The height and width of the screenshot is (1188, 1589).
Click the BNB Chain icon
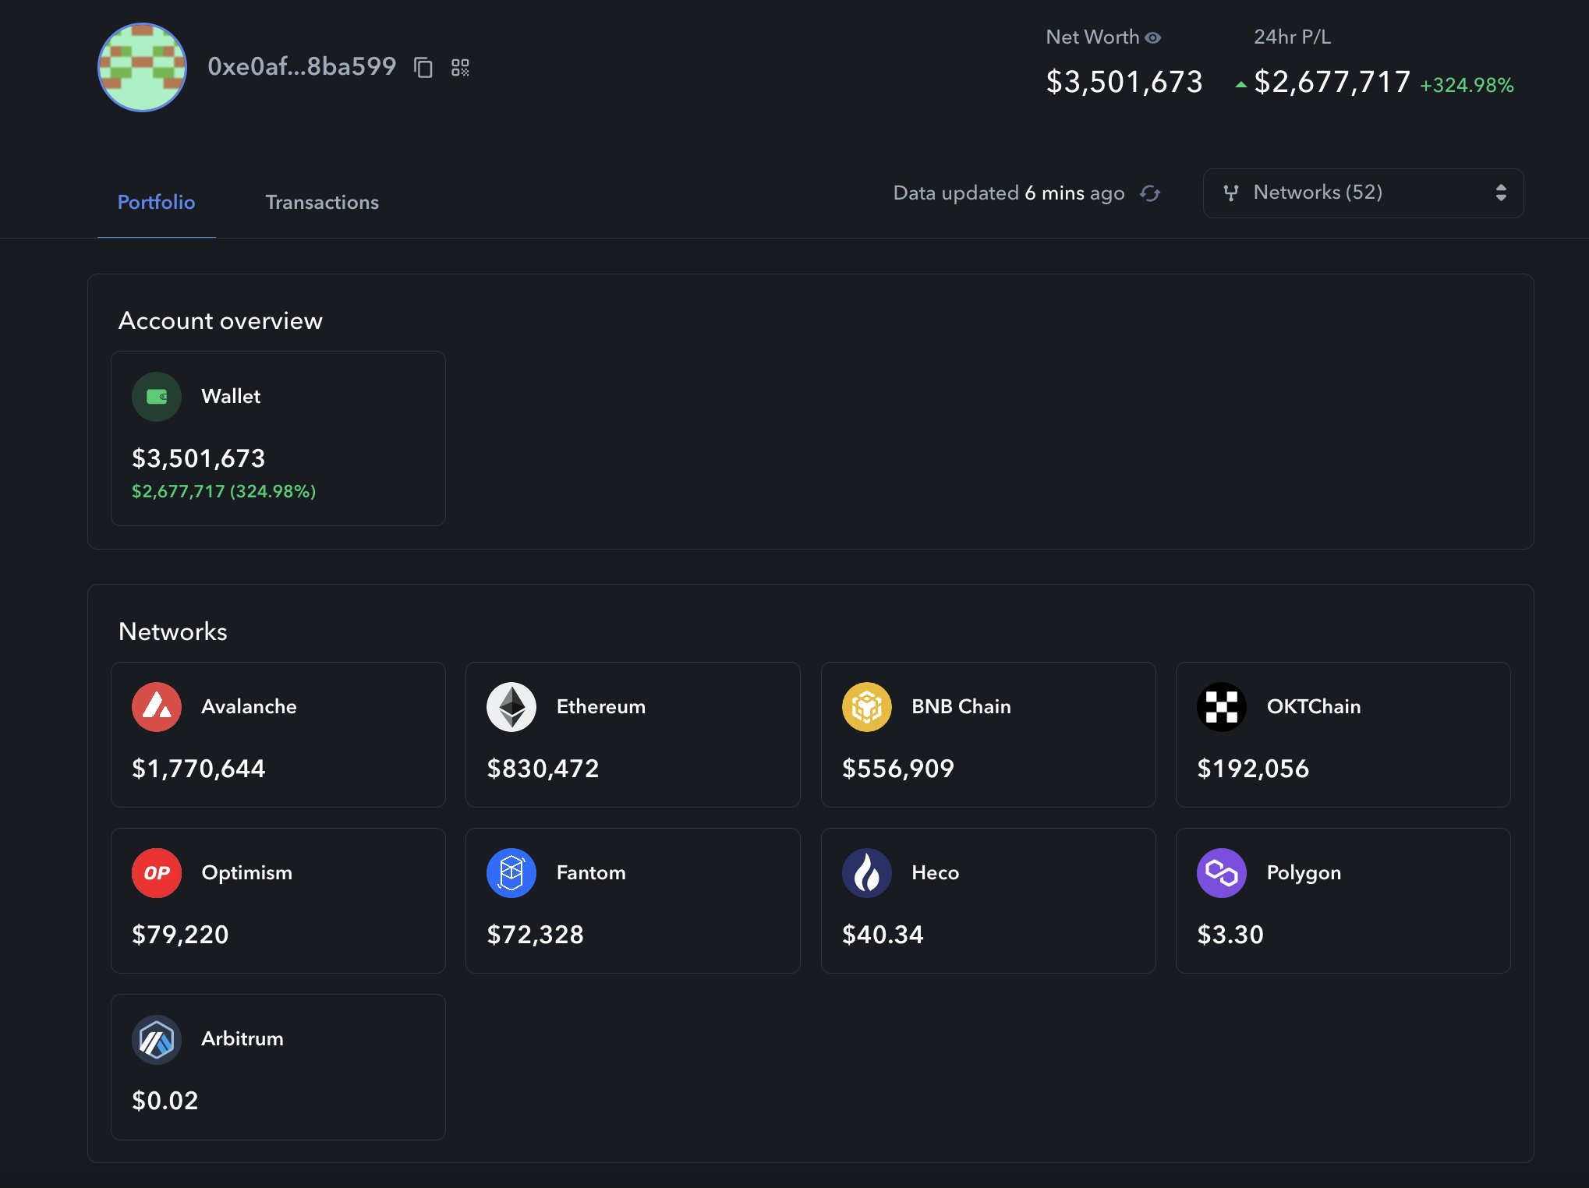[866, 707]
